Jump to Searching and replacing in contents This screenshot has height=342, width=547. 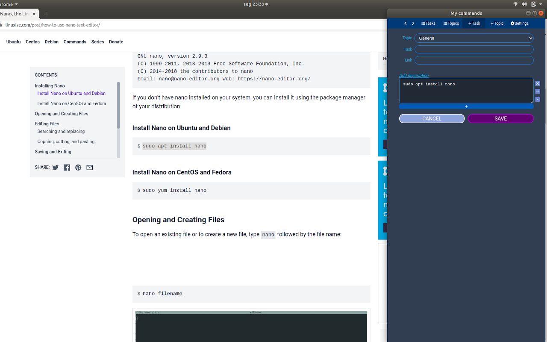61,131
